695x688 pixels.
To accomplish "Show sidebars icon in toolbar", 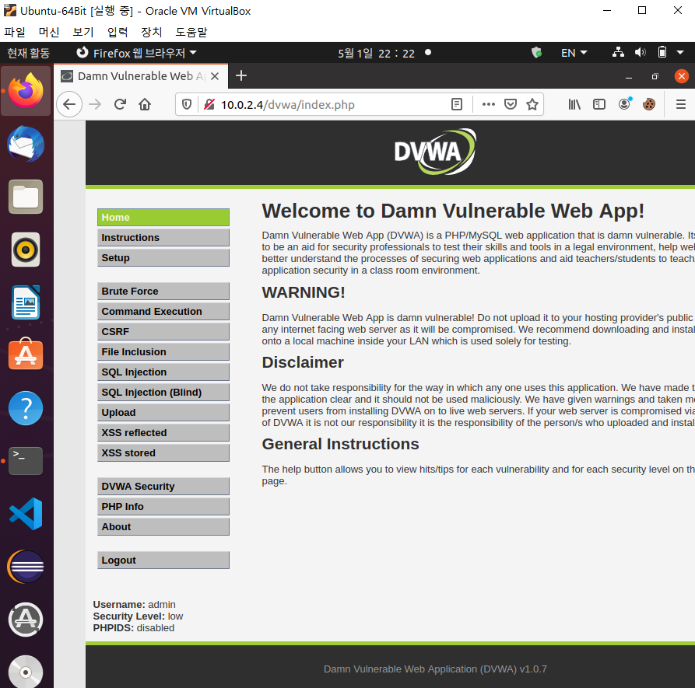I will point(599,104).
